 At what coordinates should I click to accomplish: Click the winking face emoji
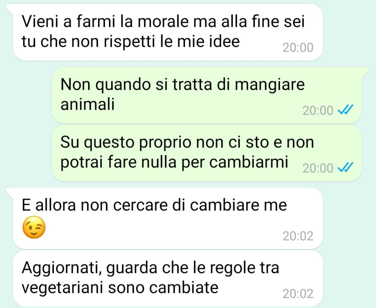34,227
